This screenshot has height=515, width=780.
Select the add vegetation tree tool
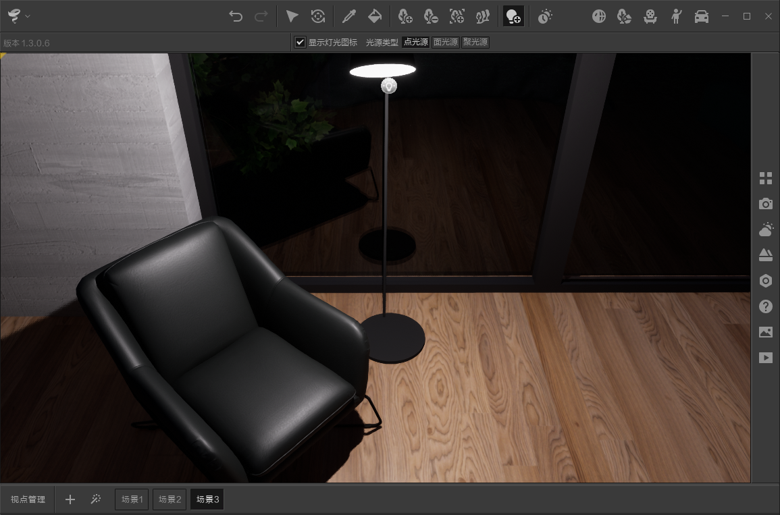click(x=406, y=16)
